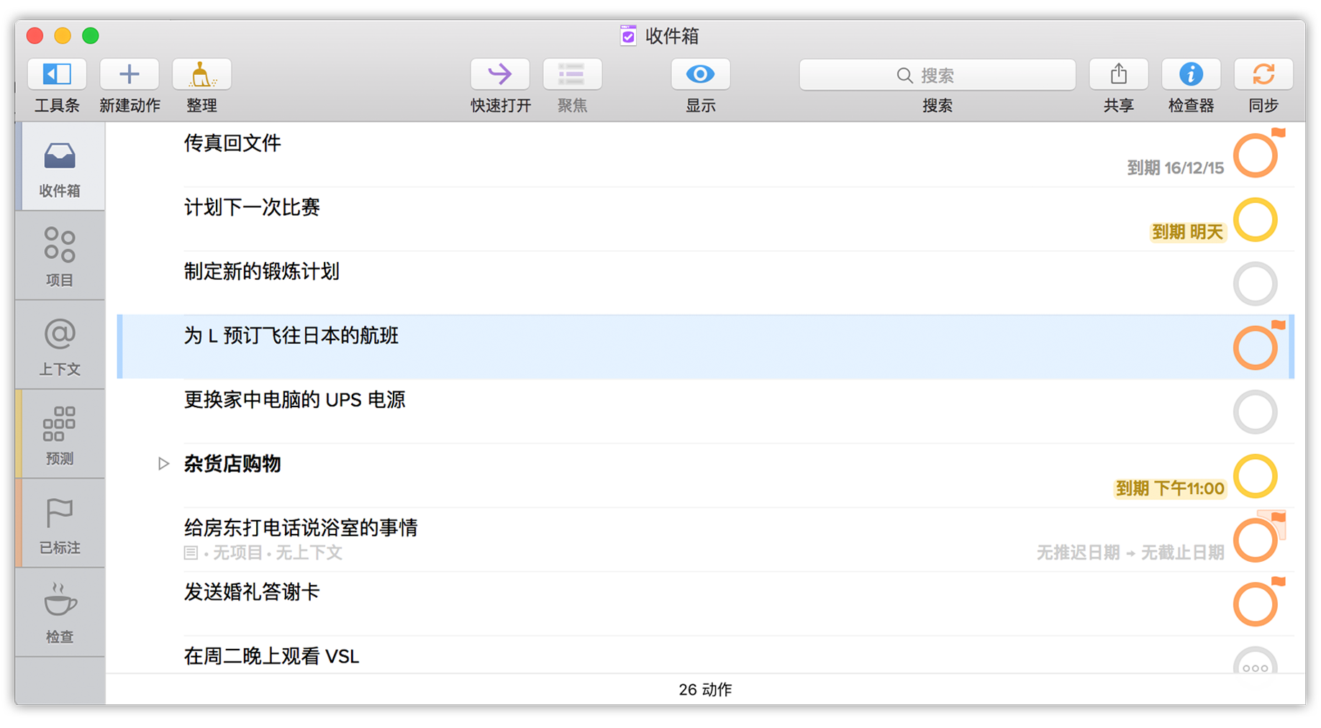Toggle the sidebar with 工具条 button
1321x728 pixels.
[57, 74]
